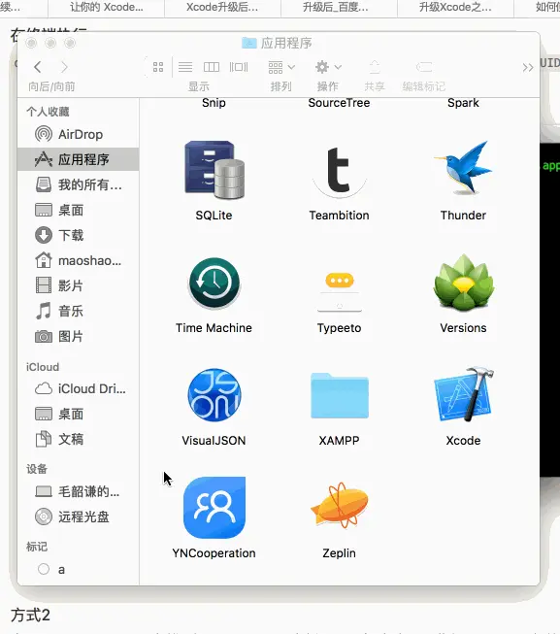
Task: Click the Thunder bird icon
Action: (x=463, y=169)
